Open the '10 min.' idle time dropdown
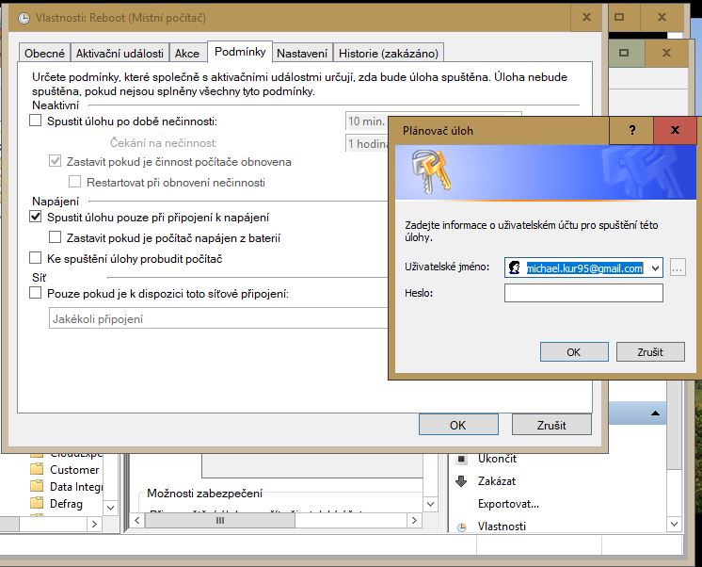Screen dimensions: 702x567 (367, 121)
